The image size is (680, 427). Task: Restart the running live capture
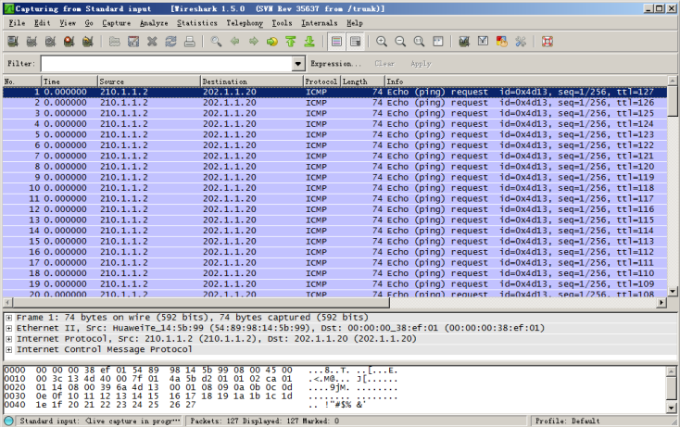point(87,42)
